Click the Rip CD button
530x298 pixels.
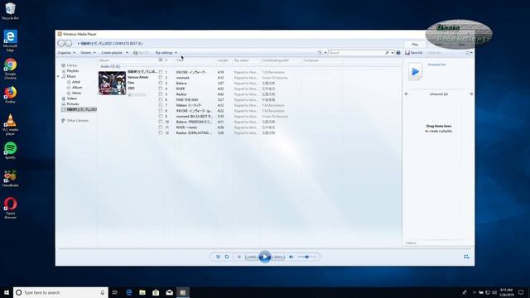[x=141, y=53]
